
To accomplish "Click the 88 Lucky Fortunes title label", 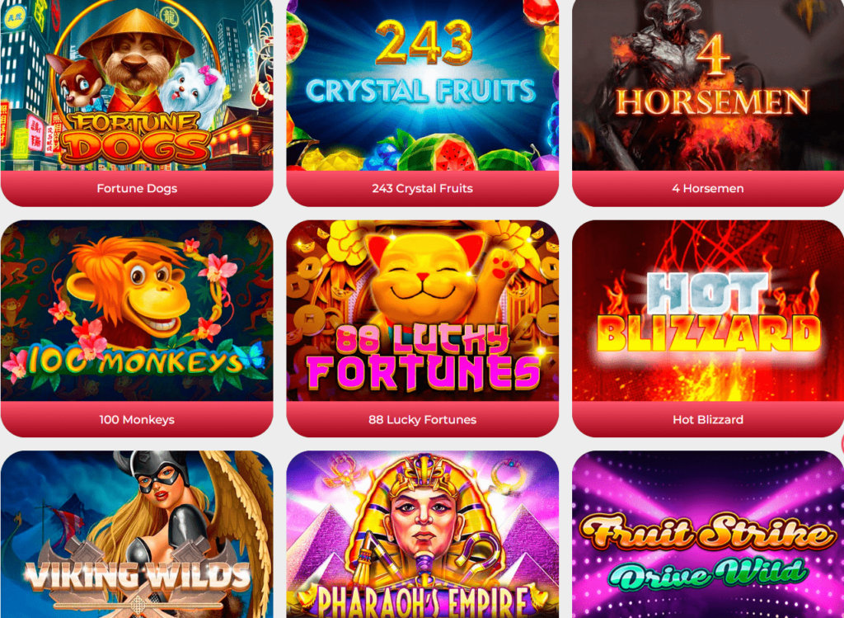I will [x=423, y=420].
